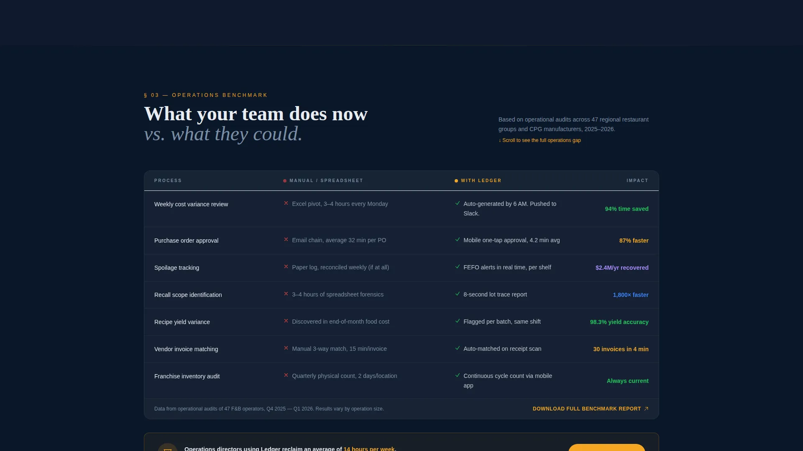Click the 'Data from operational audits' table footnote
The width and height of the screenshot is (803, 451).
(269, 409)
